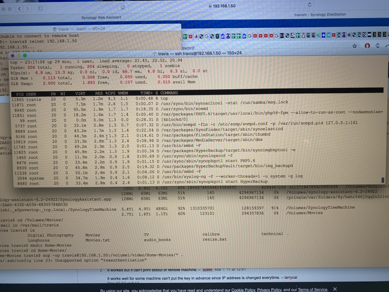Select the load average 21.45 value

tap(141, 60)
